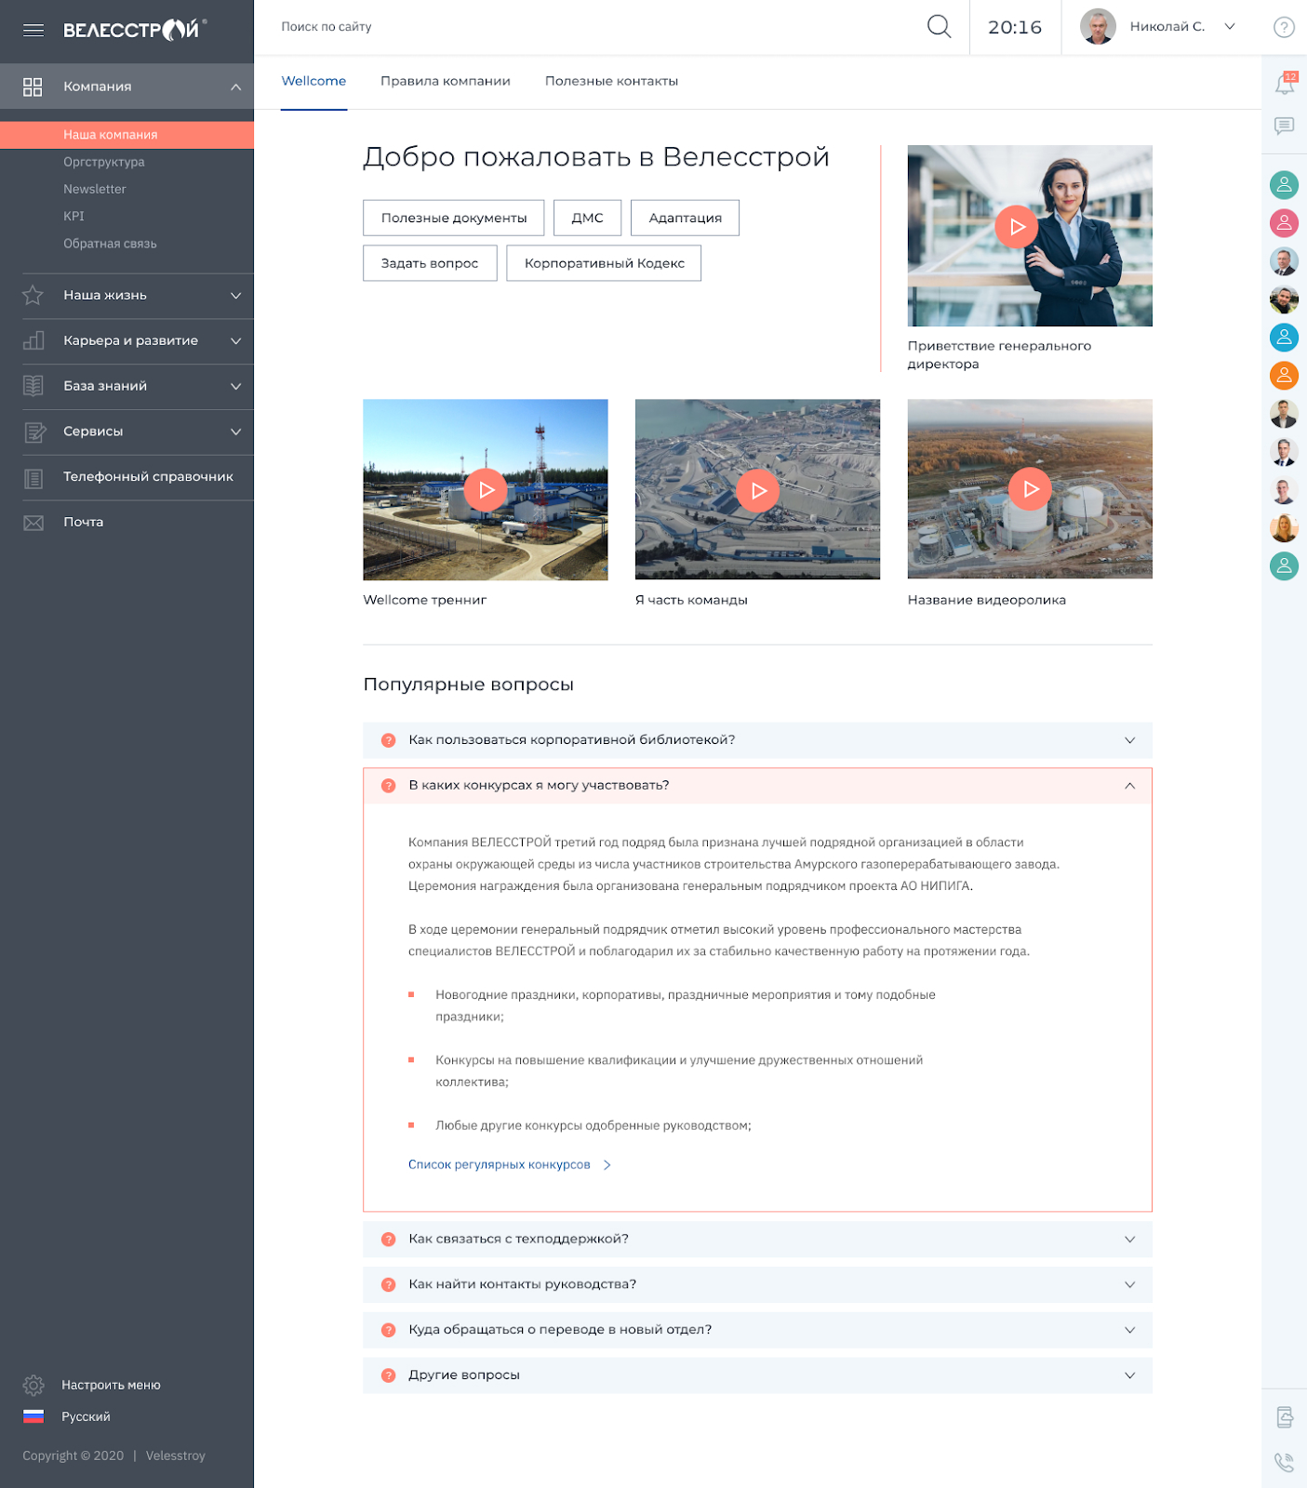Click the Задать вопрос button
This screenshot has width=1307, height=1488.
(430, 263)
